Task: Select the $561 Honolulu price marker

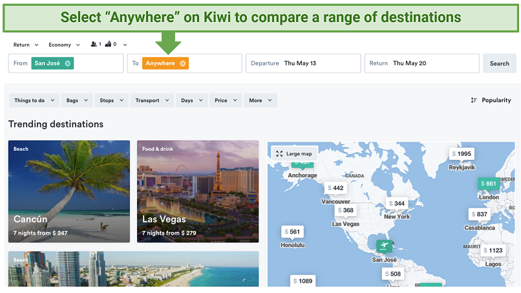Action: tap(292, 232)
